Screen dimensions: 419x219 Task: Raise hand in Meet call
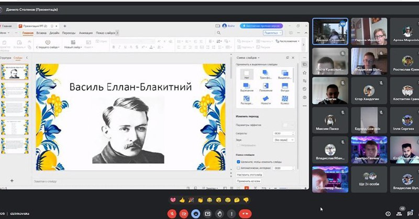point(220,214)
